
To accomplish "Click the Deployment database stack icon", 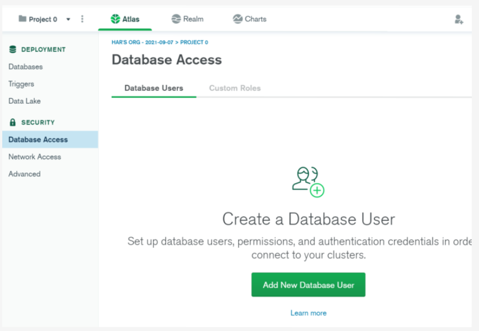I will [x=12, y=50].
